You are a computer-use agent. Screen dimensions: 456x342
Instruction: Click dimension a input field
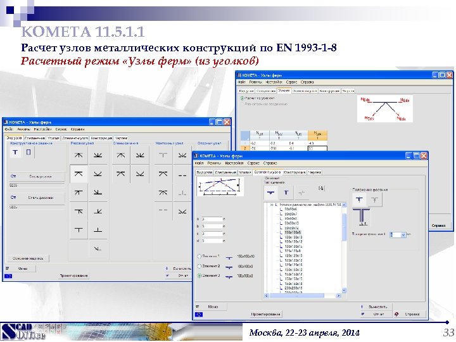(212, 219)
